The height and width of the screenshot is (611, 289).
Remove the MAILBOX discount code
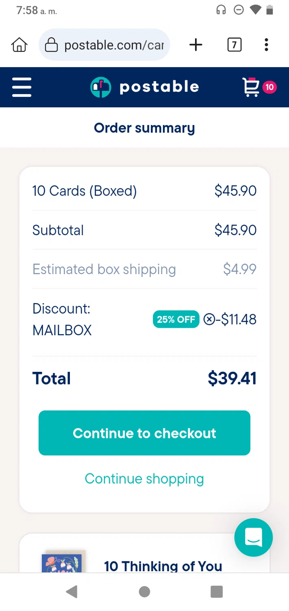click(209, 320)
